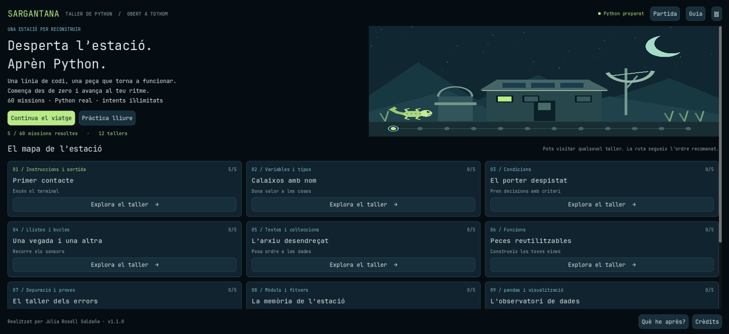Open Què he après? summary
Screen dimensions: 729x334
(663, 322)
